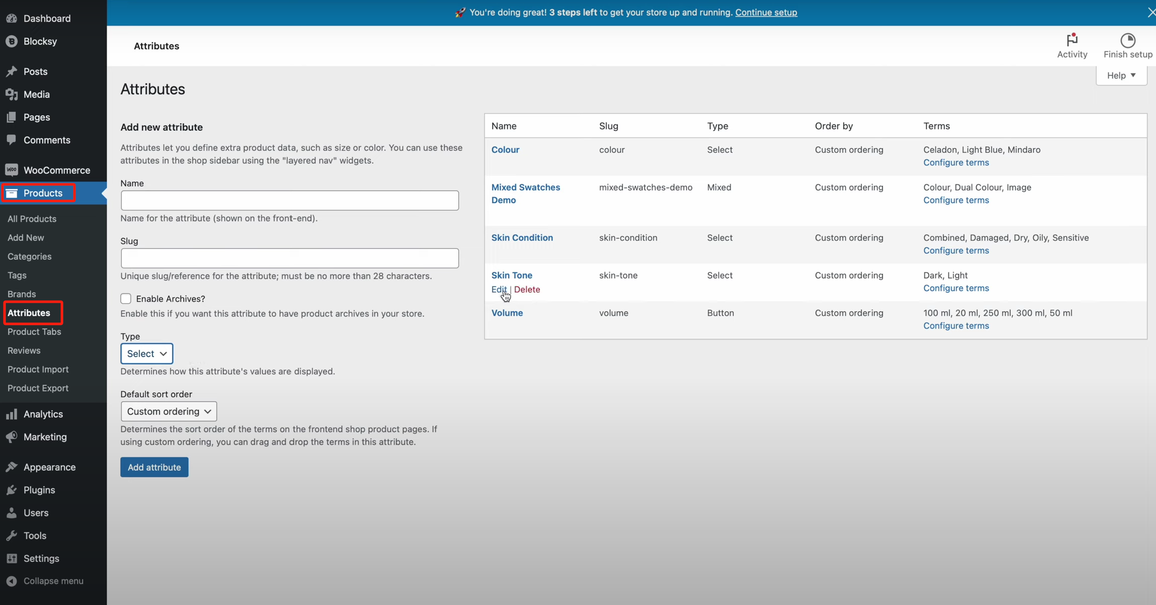This screenshot has width=1156, height=605.
Task: Click the Media library icon
Action: click(x=12, y=94)
